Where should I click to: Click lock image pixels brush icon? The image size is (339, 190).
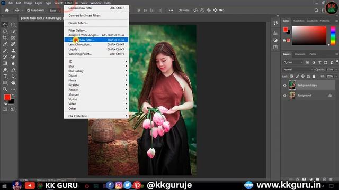point(298,76)
